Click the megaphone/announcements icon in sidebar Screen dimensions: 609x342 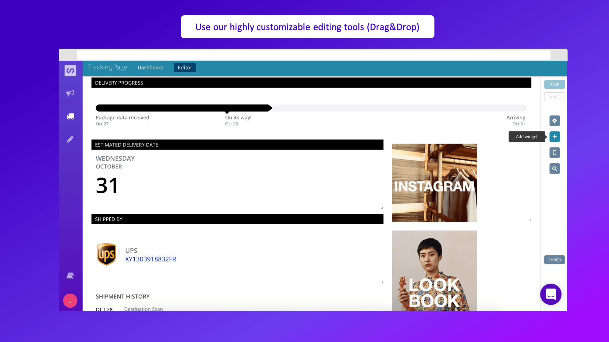pyautogui.click(x=70, y=93)
